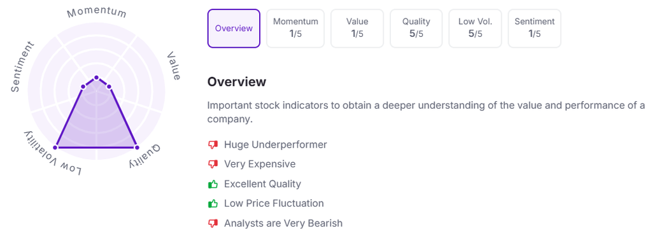Viewport: 652px width, 231px height.
Task: Click the Value data point on radar chart
Action: point(109,87)
